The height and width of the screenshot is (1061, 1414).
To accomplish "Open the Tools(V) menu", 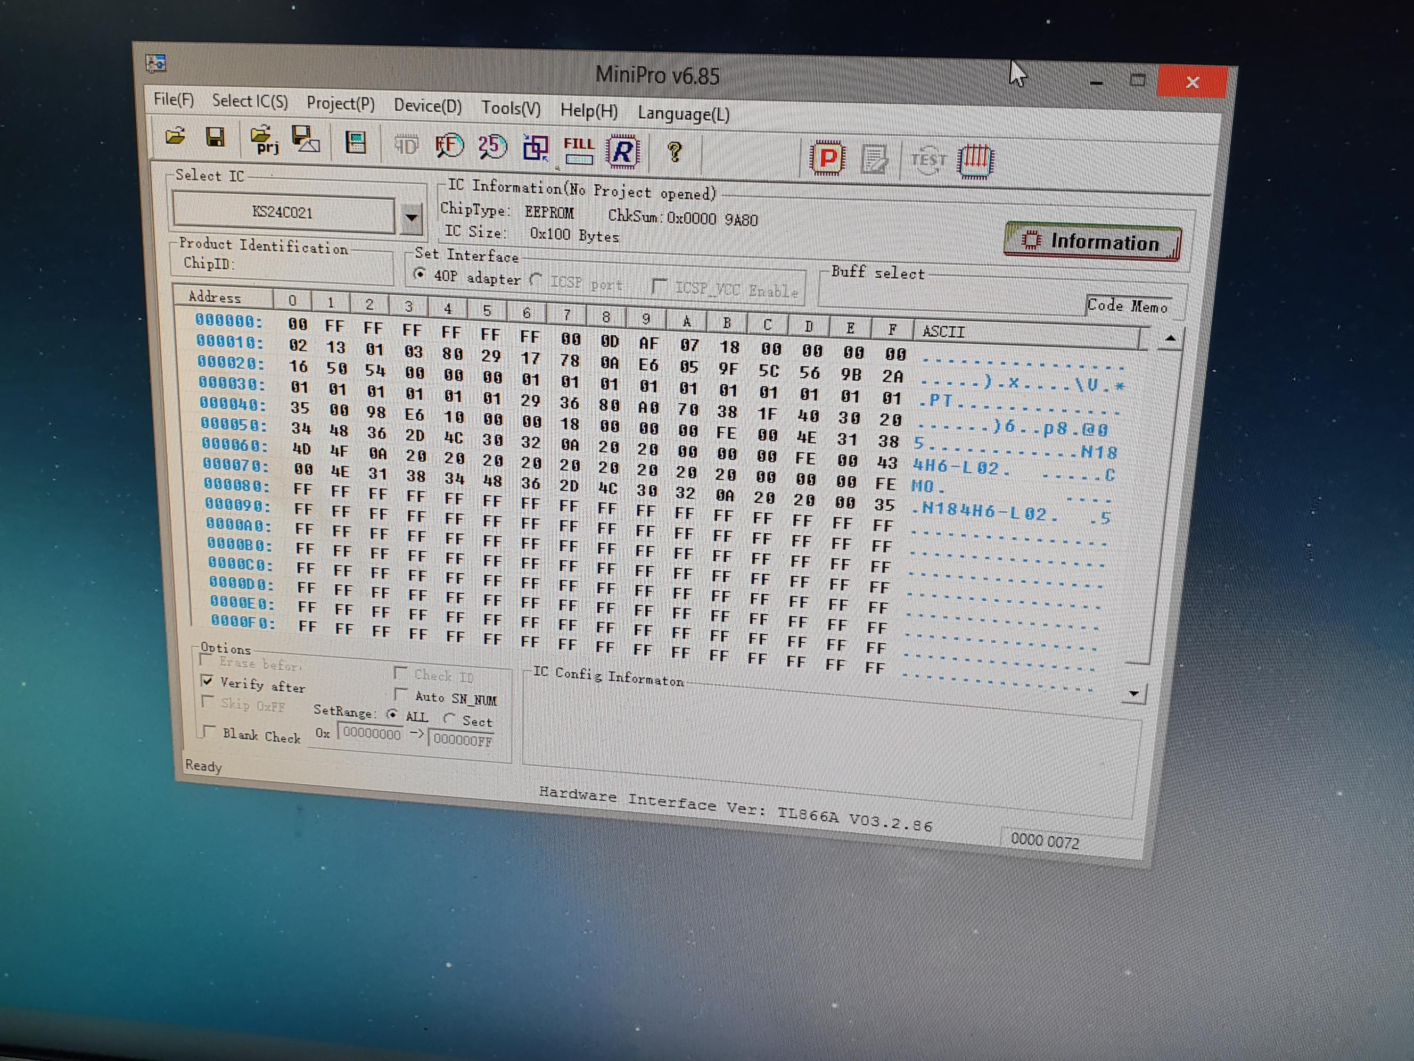I will pyautogui.click(x=511, y=108).
